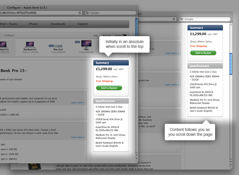Click scroll down arrow in front window

pyautogui.click(x=137, y=158)
